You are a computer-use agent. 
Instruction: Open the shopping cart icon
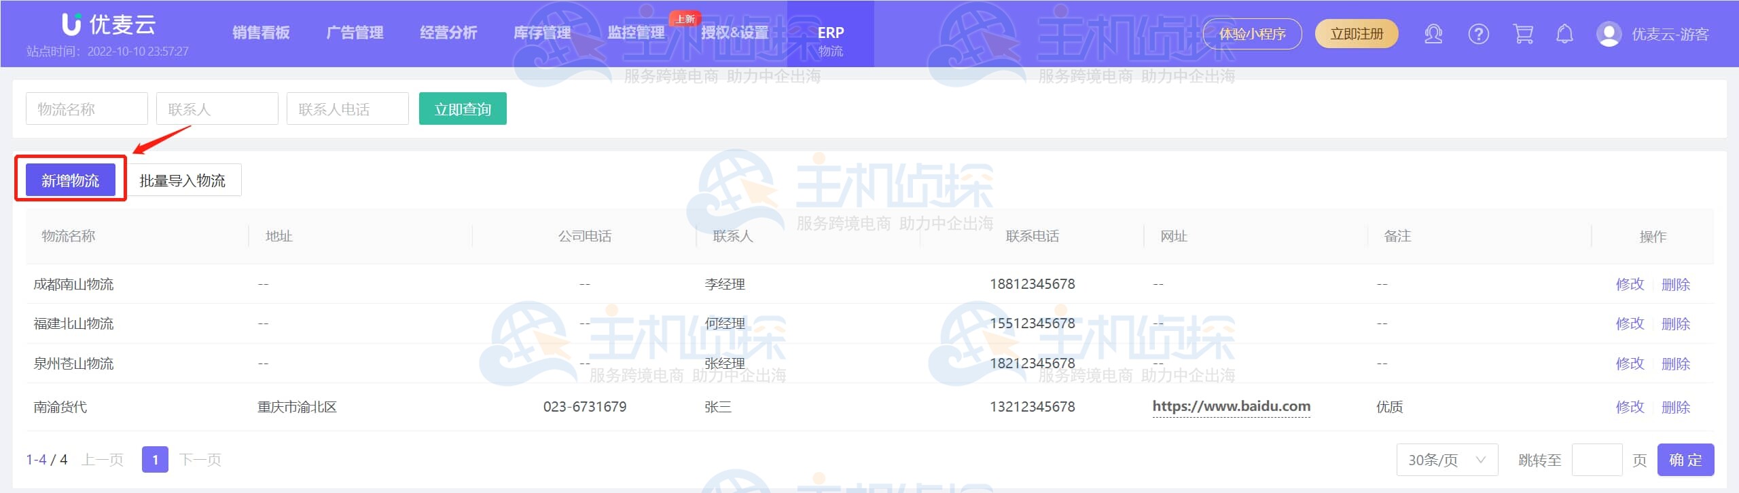pyautogui.click(x=1523, y=34)
